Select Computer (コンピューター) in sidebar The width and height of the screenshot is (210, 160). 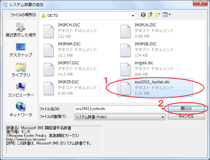(x=21, y=90)
